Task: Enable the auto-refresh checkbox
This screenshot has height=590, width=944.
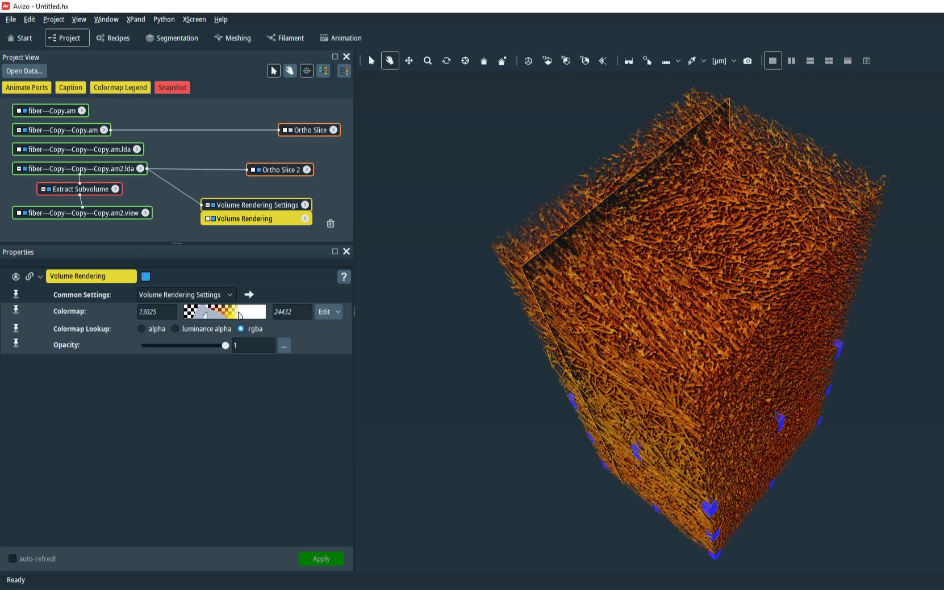Action: (x=12, y=559)
